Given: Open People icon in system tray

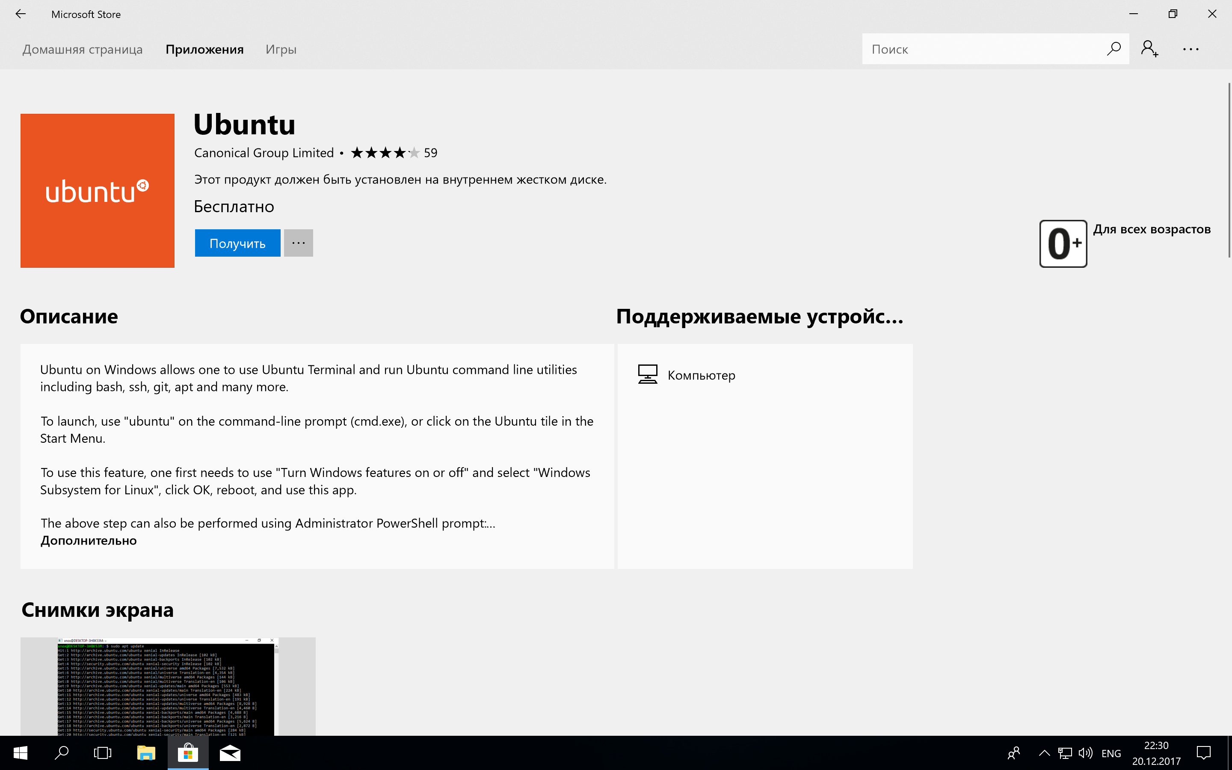Looking at the screenshot, I should tap(1013, 753).
